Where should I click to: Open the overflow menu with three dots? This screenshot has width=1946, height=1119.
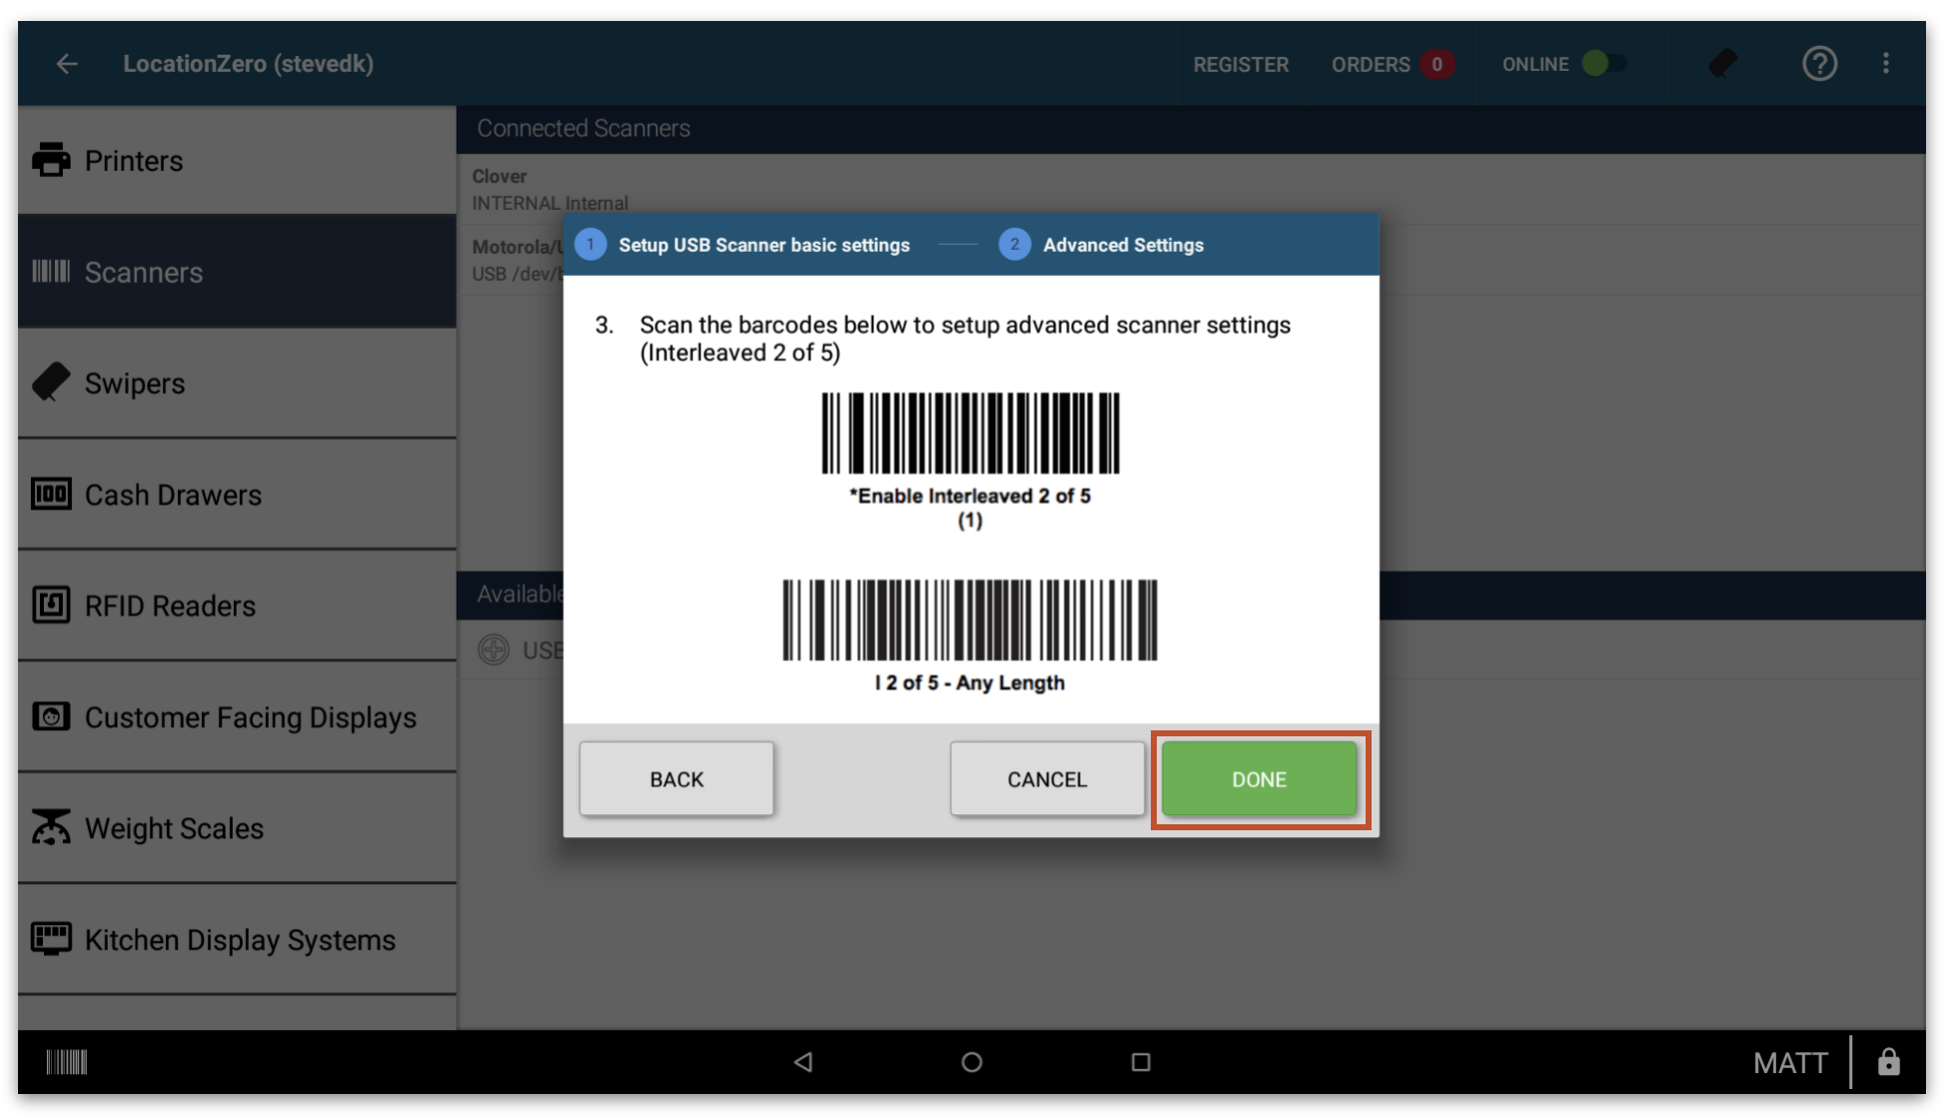pyautogui.click(x=1886, y=64)
